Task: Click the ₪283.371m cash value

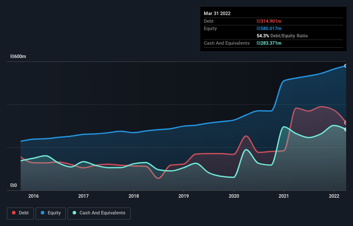Action: 269,43
